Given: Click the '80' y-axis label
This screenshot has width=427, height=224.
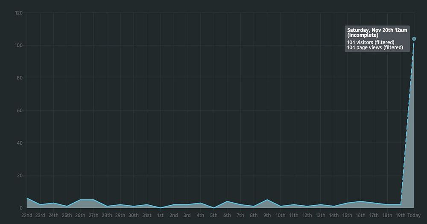Looking at the screenshot, I should pyautogui.click(x=20, y=78).
